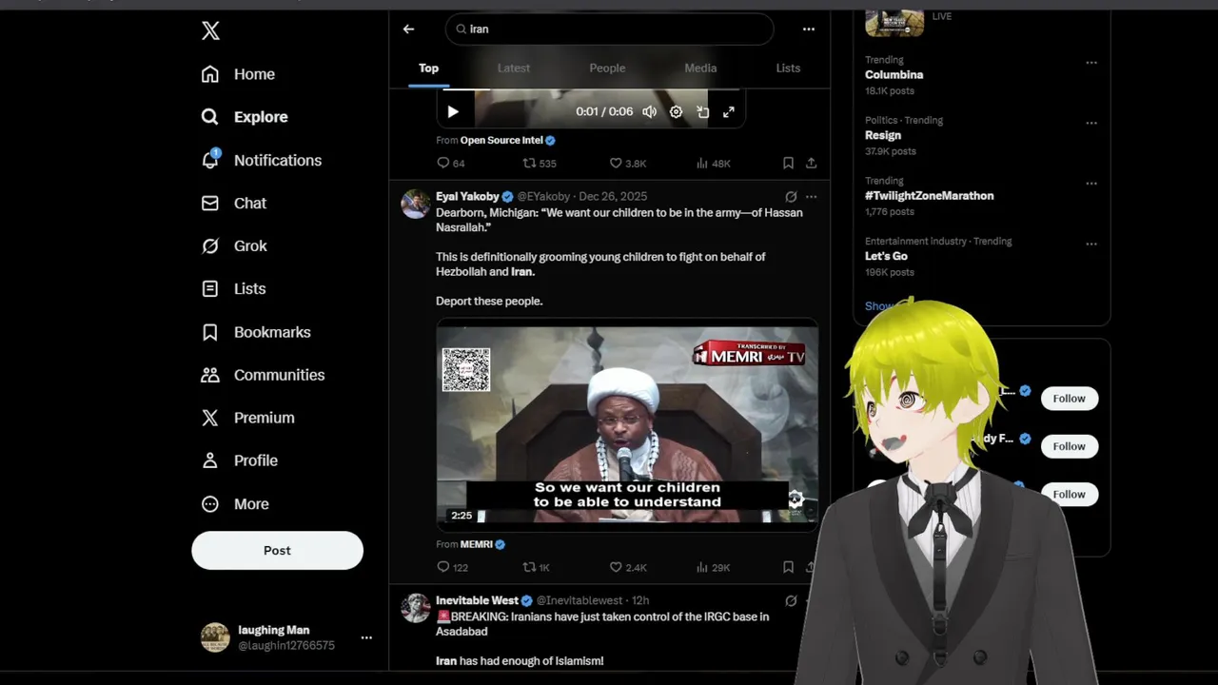
Task: Seek on the Open Source Intel video progress bar
Action: 590,91
